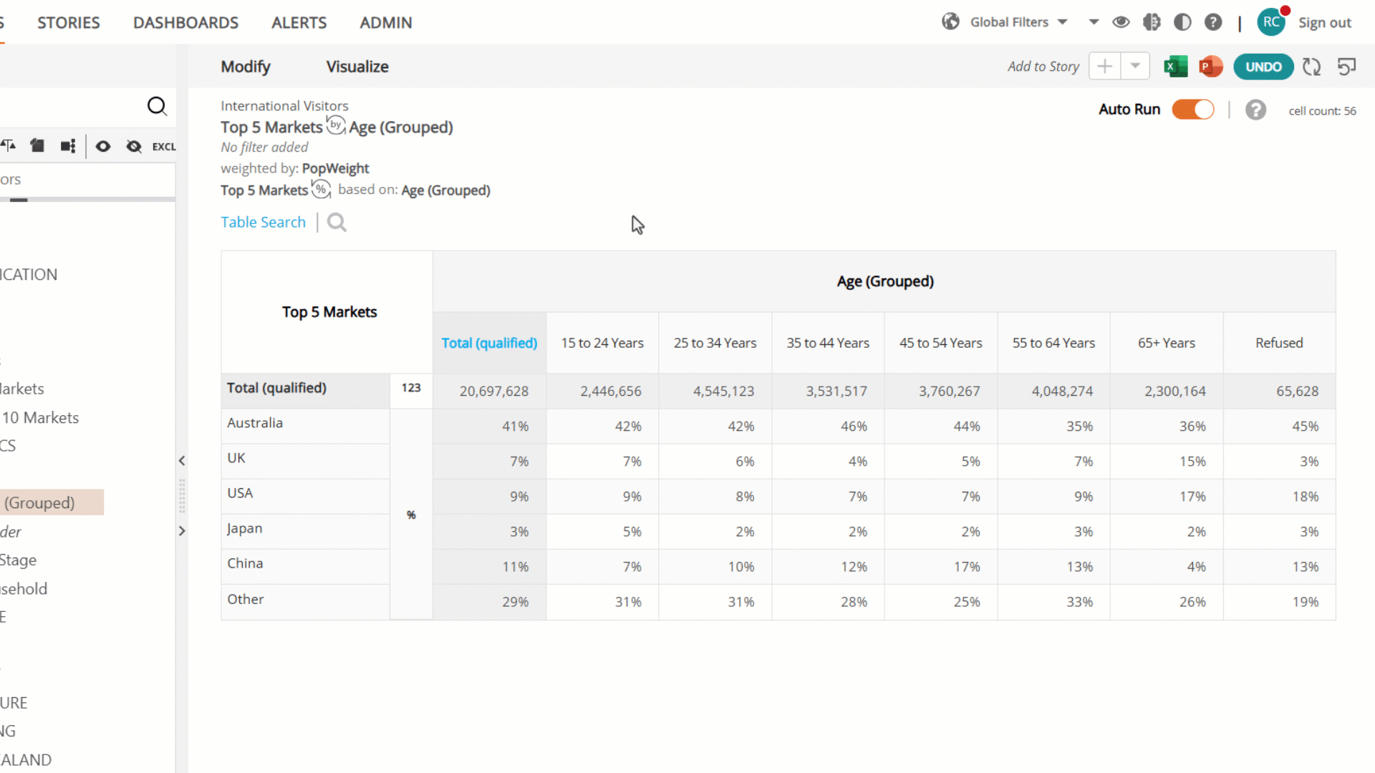Click percent icon beside Top 5 Markets
The image size is (1375, 773).
(321, 190)
